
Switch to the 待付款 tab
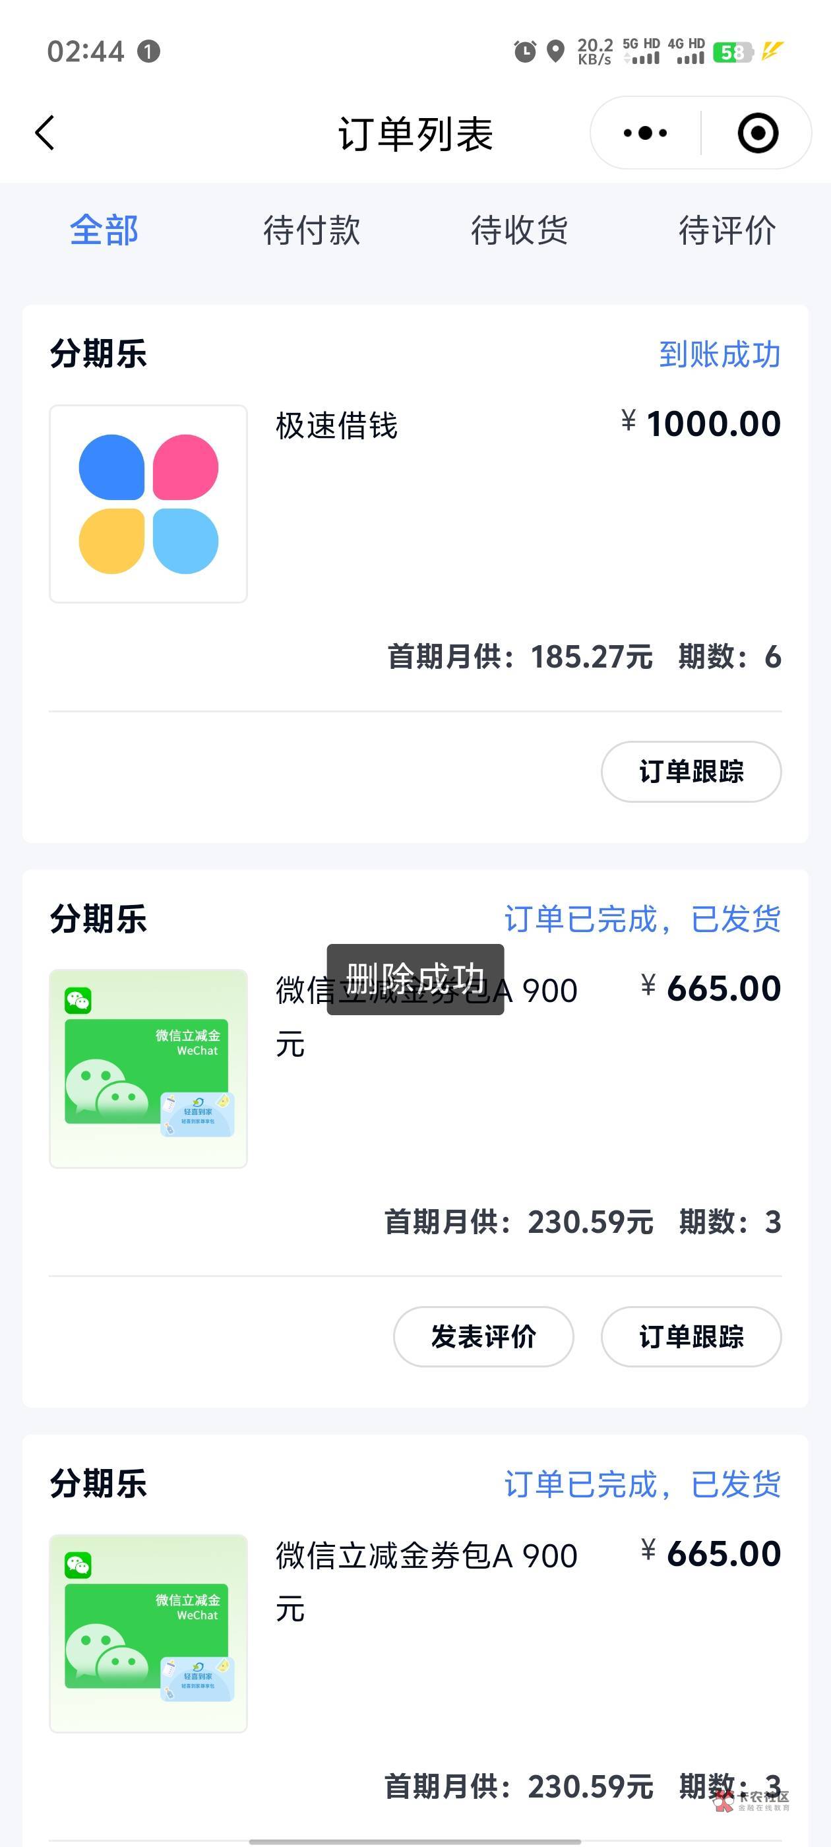pyautogui.click(x=312, y=231)
